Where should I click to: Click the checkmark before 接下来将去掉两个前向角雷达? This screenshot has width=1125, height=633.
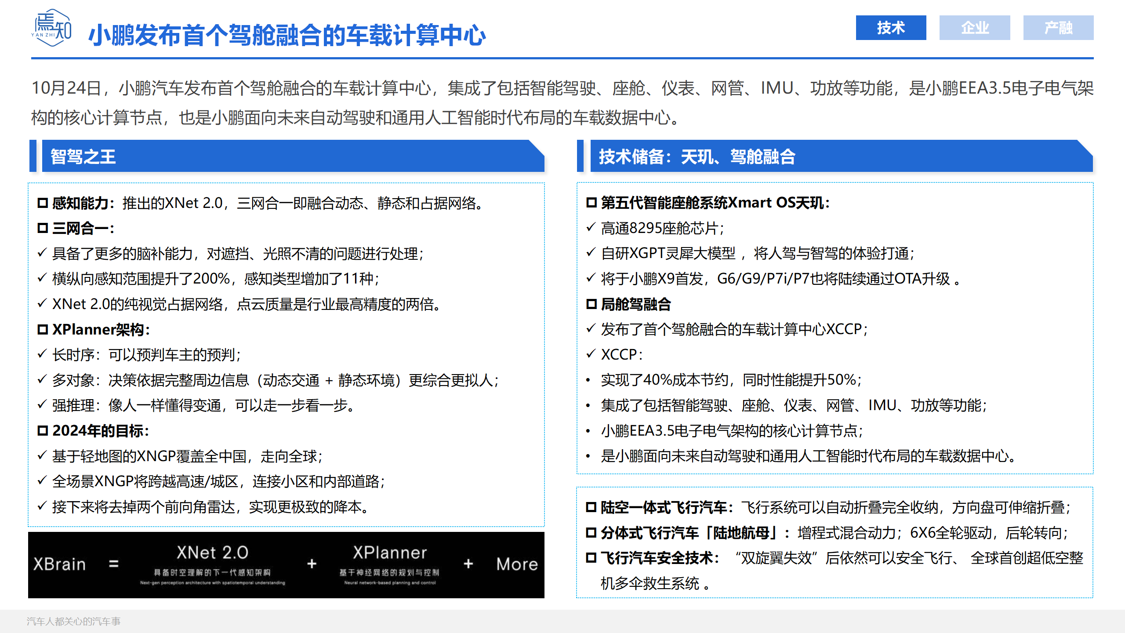42,506
